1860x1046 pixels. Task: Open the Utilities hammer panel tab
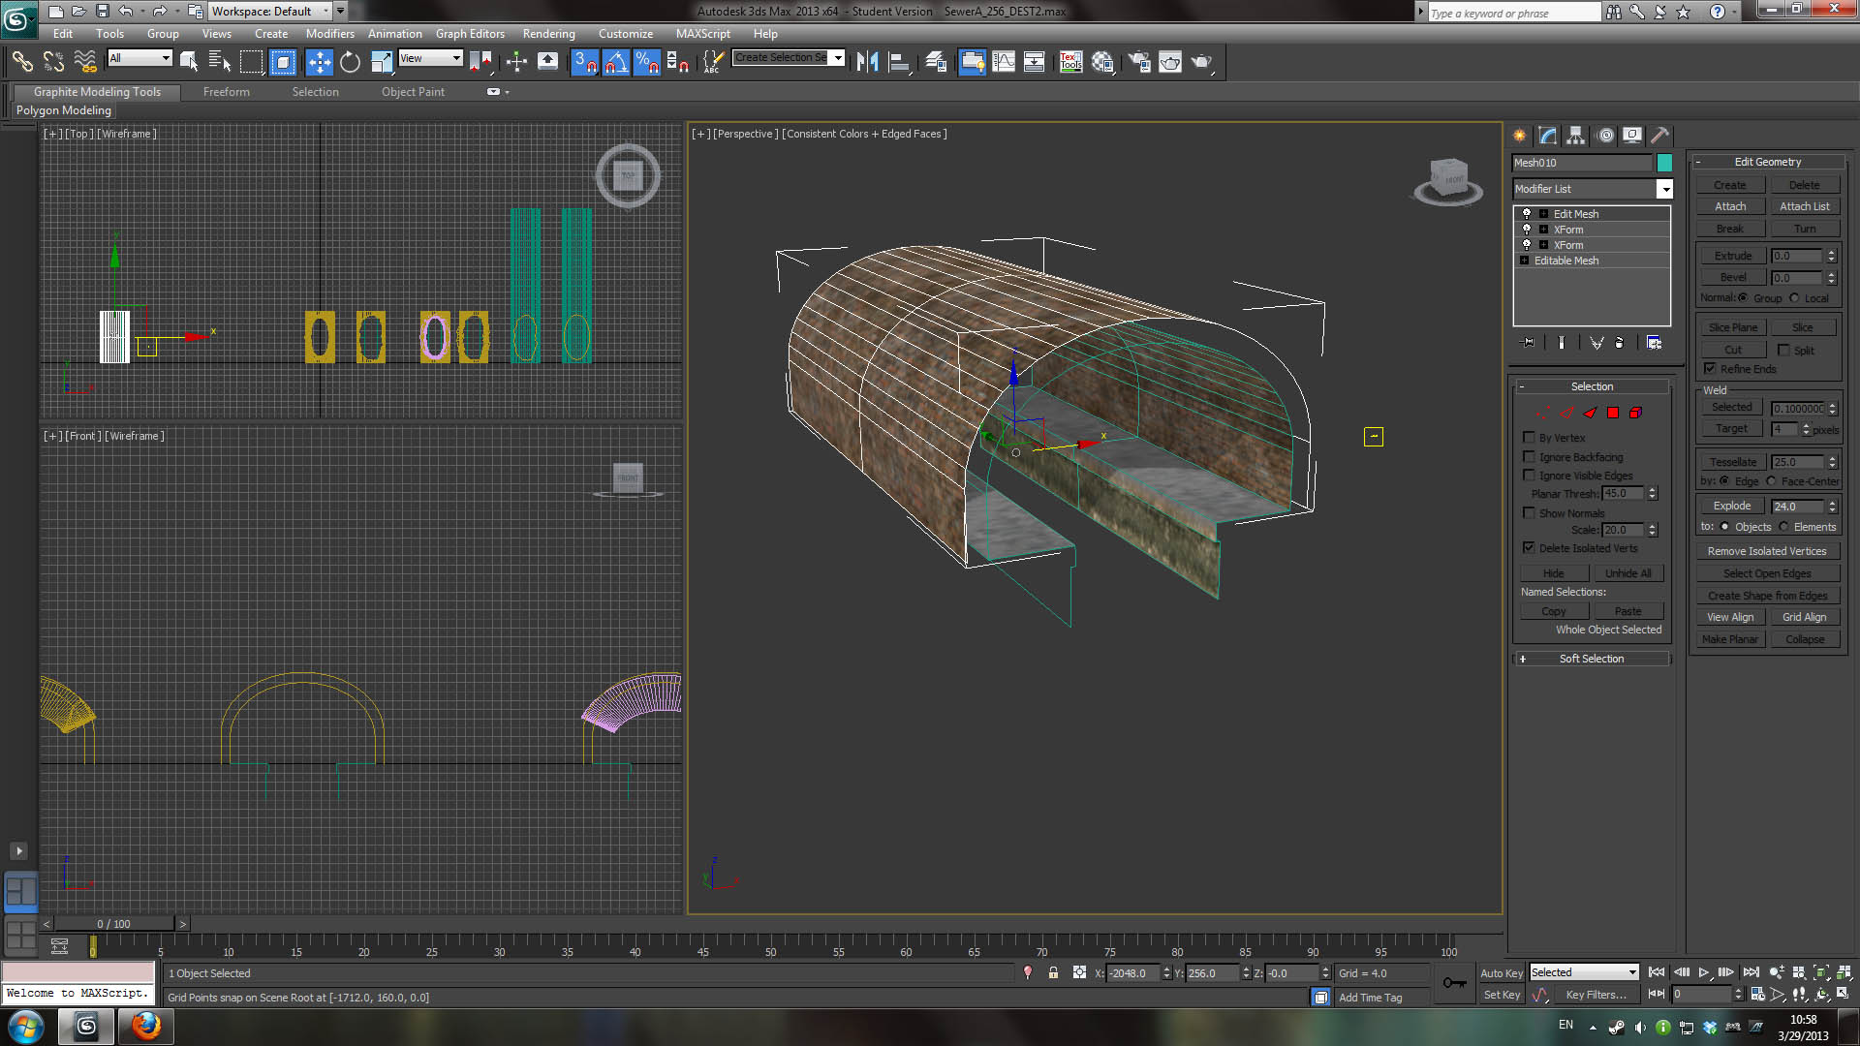click(1660, 136)
